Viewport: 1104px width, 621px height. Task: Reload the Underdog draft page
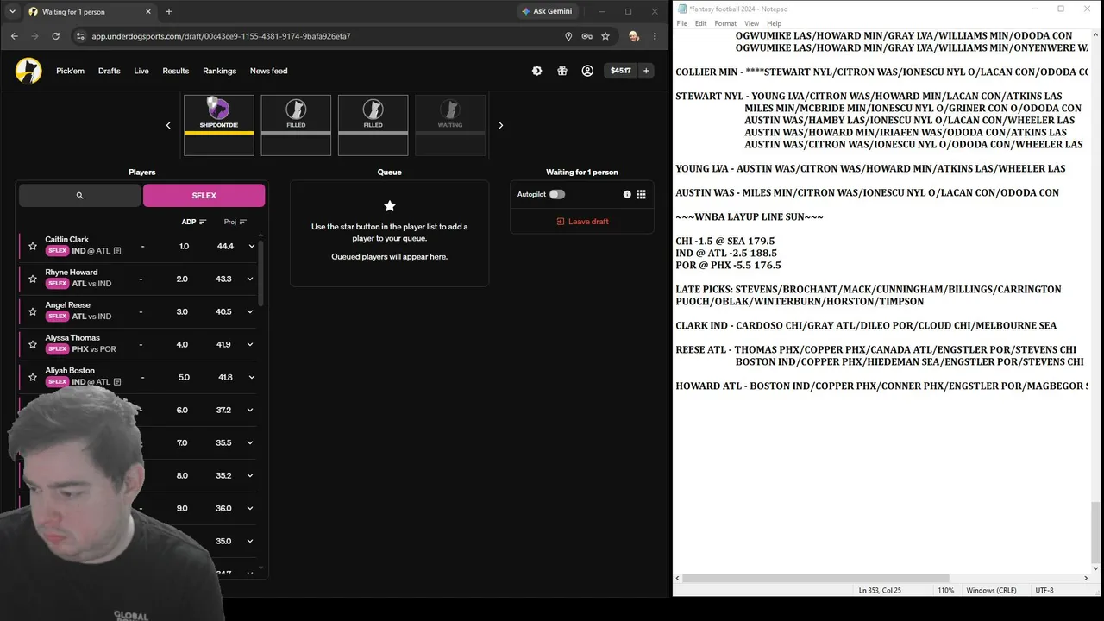[56, 36]
